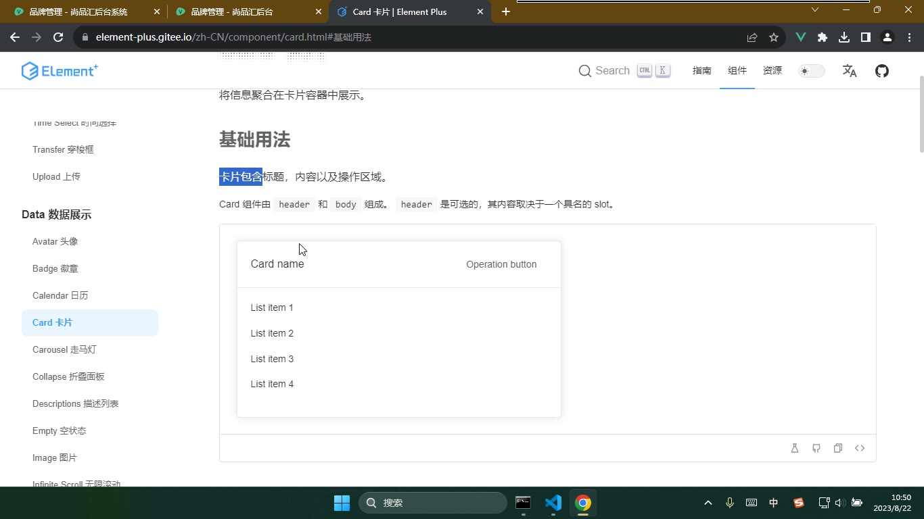This screenshot has height=519, width=924.
Task: Open the tab search dropdown arrow
Action: [815, 9]
